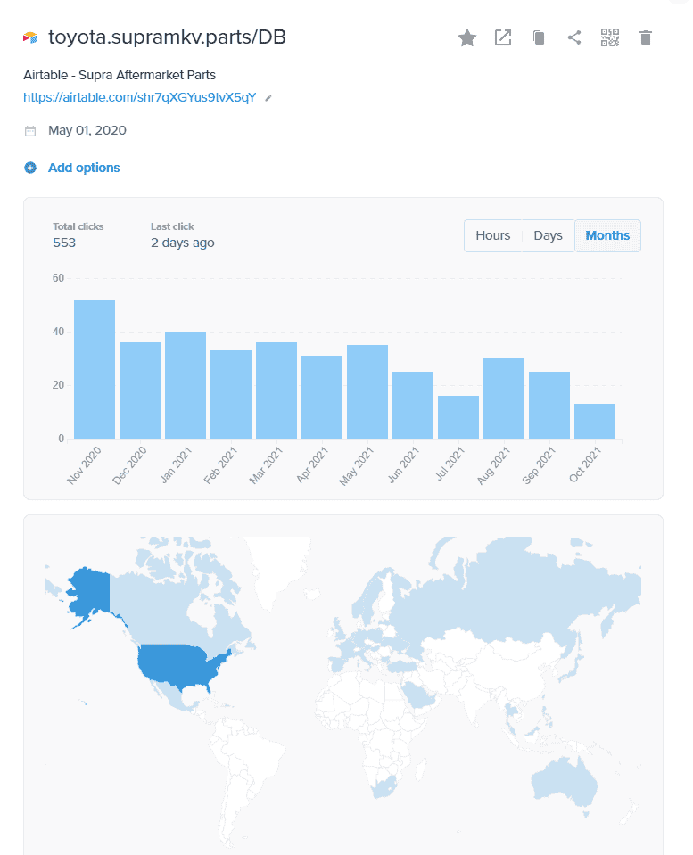Select the Dec 2020 bar

pos(140,391)
